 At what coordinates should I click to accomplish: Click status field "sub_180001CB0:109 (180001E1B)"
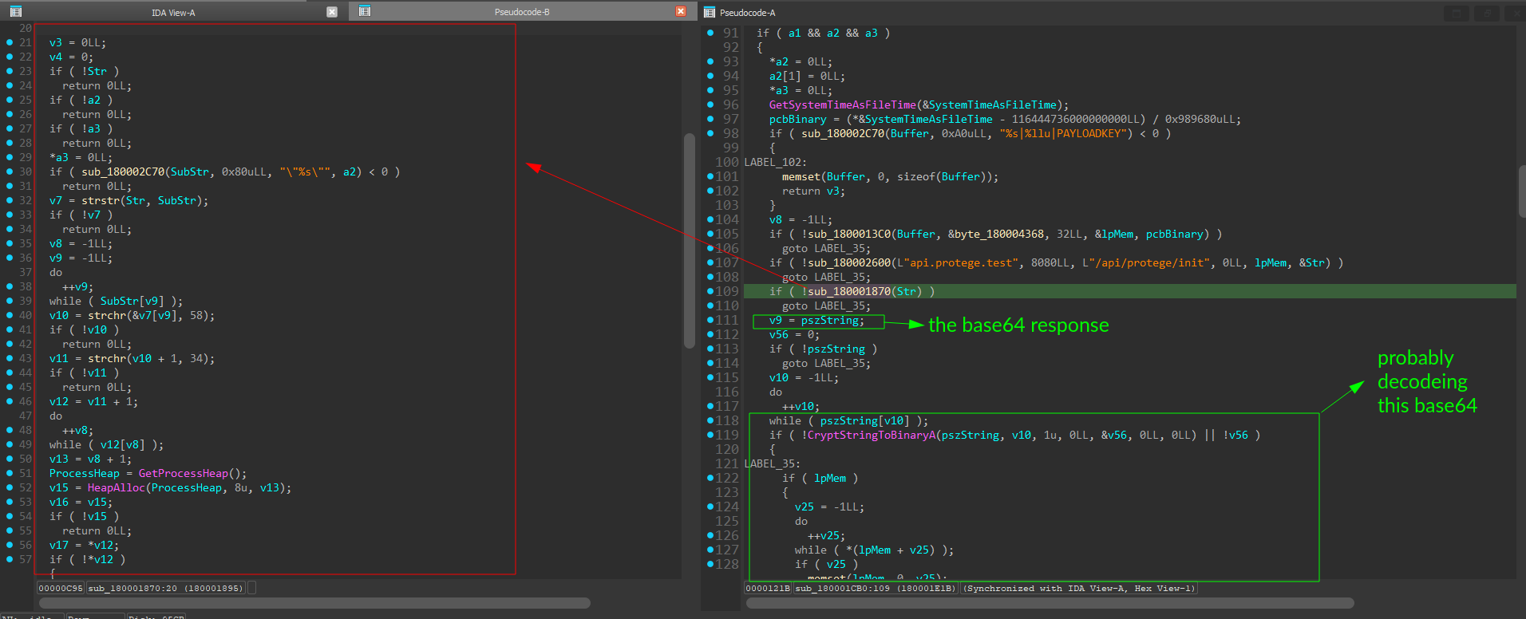[876, 588]
